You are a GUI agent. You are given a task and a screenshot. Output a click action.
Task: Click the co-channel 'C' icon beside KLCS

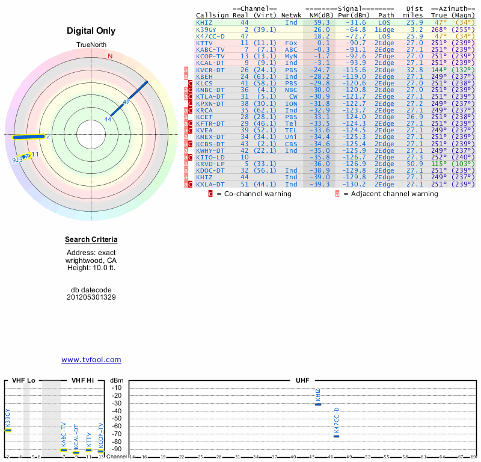click(x=191, y=83)
